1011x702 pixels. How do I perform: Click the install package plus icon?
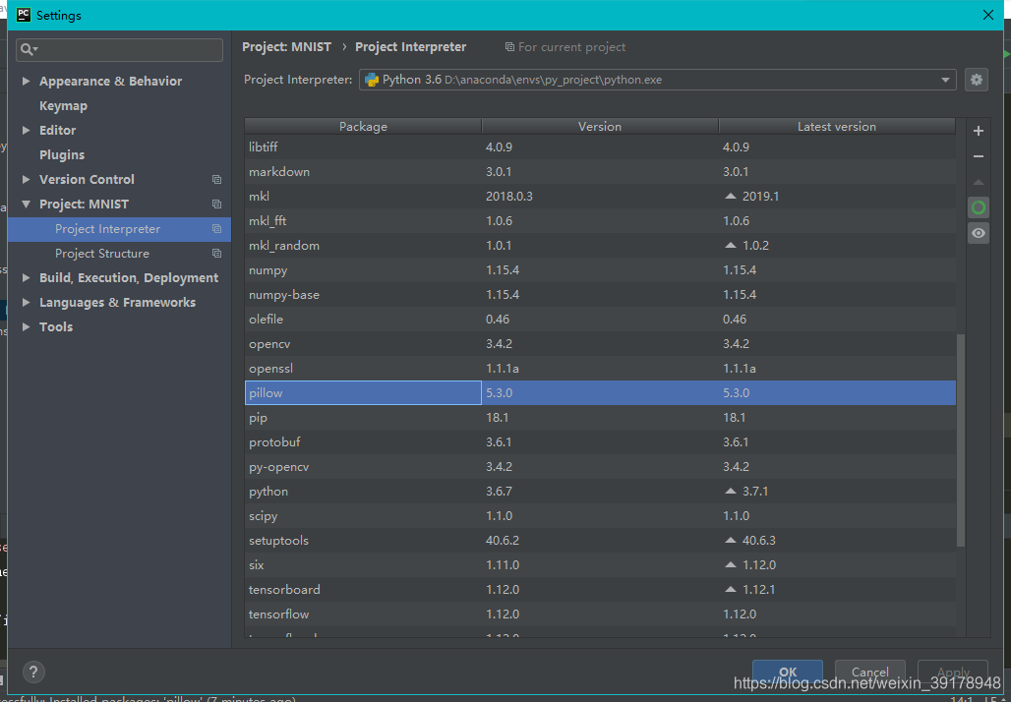(979, 131)
